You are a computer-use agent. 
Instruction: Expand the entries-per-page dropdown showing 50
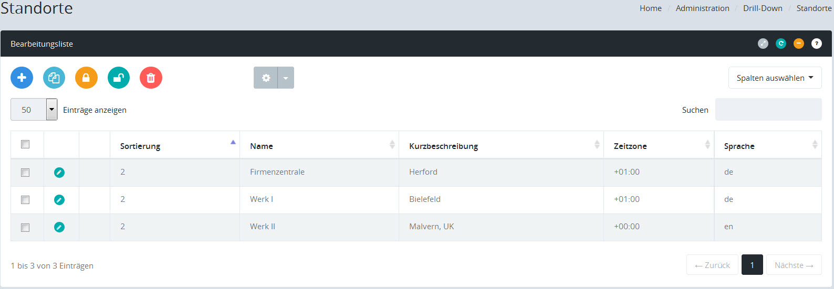tap(51, 110)
